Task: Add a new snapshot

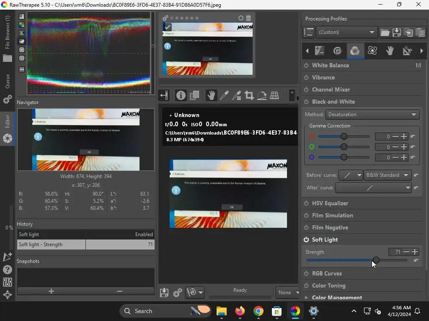Action: pos(51,291)
